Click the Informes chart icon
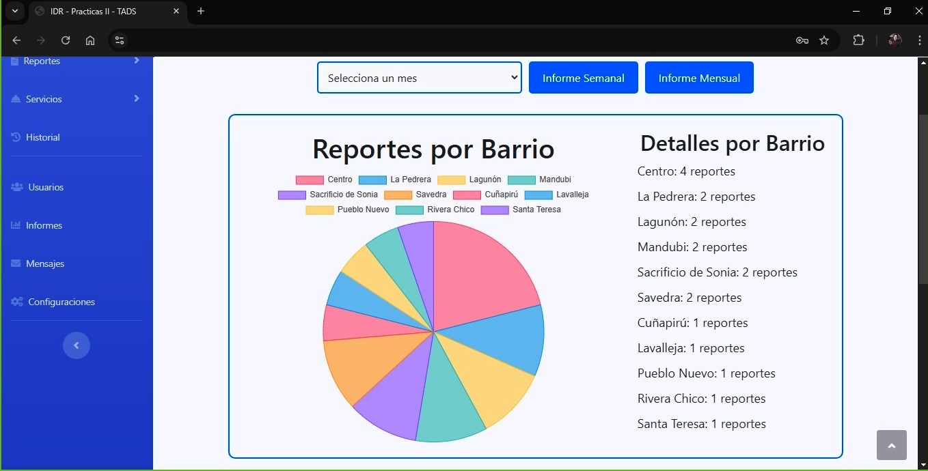The image size is (928, 471). [x=16, y=225]
